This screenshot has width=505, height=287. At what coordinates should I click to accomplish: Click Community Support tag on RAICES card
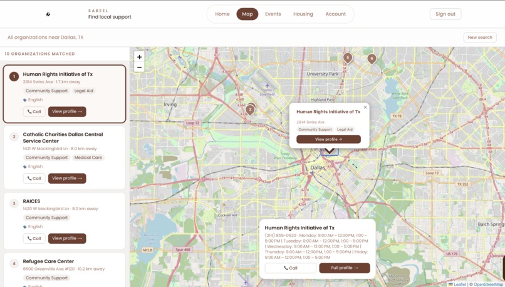(47, 218)
